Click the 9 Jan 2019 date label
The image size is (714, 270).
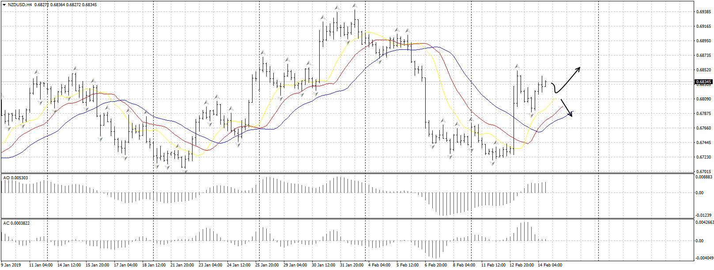11,265
